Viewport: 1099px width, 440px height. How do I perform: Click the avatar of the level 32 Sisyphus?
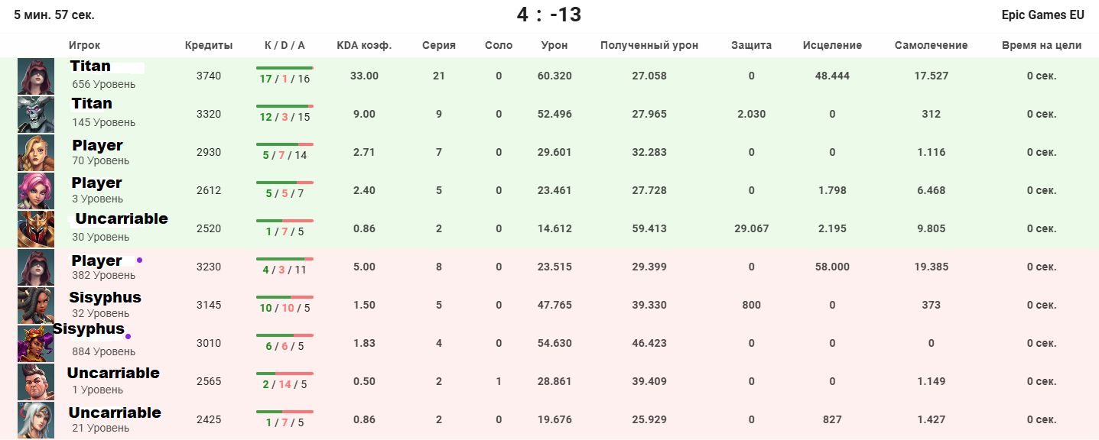(x=36, y=306)
